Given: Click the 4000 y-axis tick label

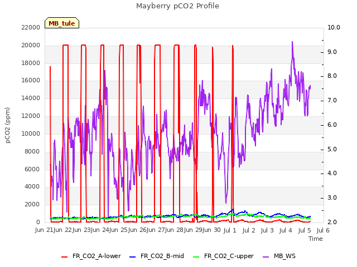Looking at the screenshot, I should (x=32, y=187).
